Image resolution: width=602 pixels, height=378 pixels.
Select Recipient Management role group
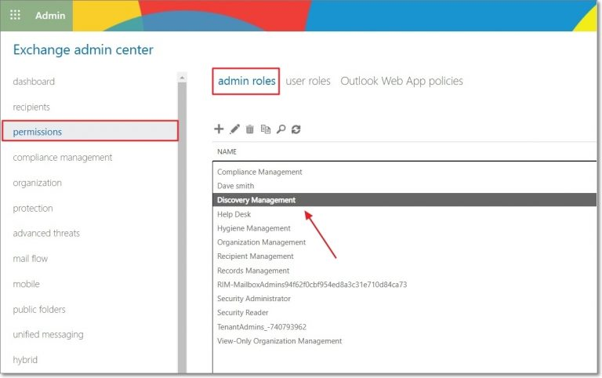404,256
